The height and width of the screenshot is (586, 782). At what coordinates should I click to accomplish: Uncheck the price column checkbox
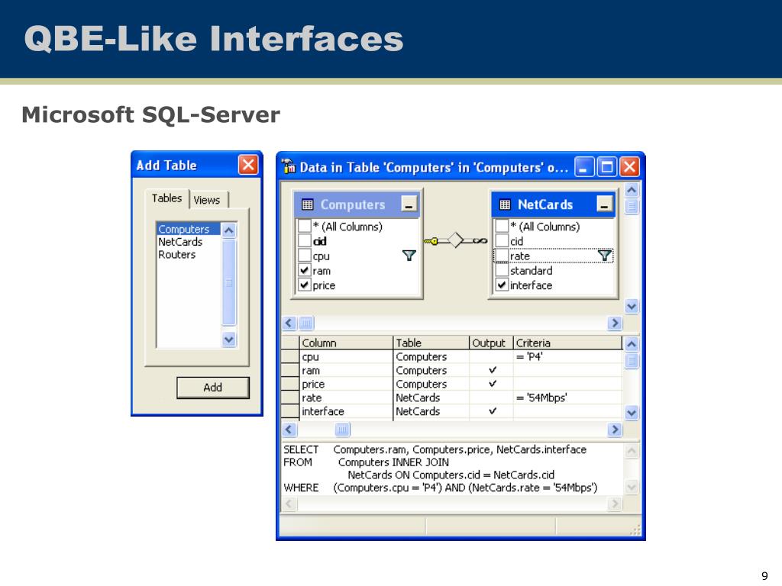[304, 285]
